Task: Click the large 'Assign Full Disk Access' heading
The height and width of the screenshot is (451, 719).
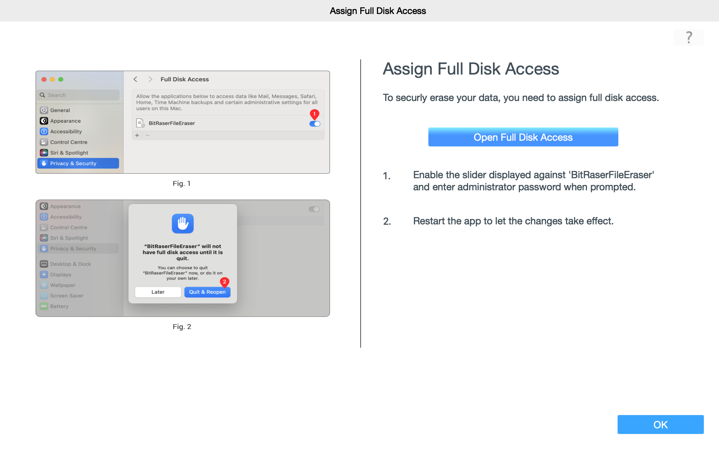Action: (x=471, y=69)
